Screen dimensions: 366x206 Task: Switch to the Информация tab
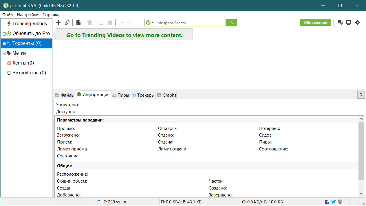[93, 95]
